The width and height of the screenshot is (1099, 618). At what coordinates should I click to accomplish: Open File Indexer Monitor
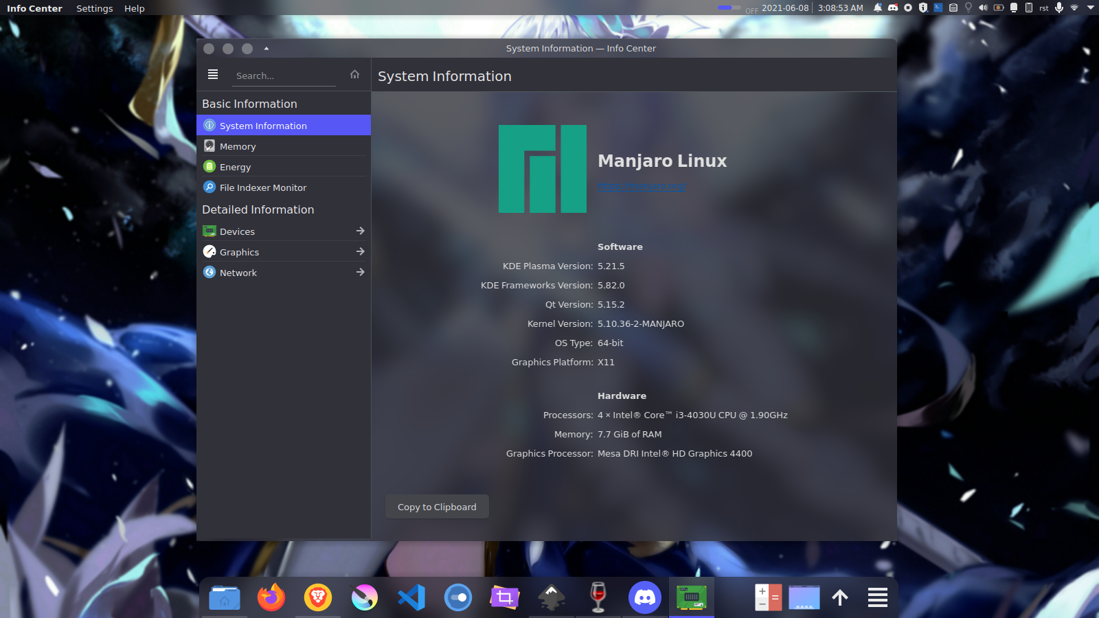tap(284, 187)
